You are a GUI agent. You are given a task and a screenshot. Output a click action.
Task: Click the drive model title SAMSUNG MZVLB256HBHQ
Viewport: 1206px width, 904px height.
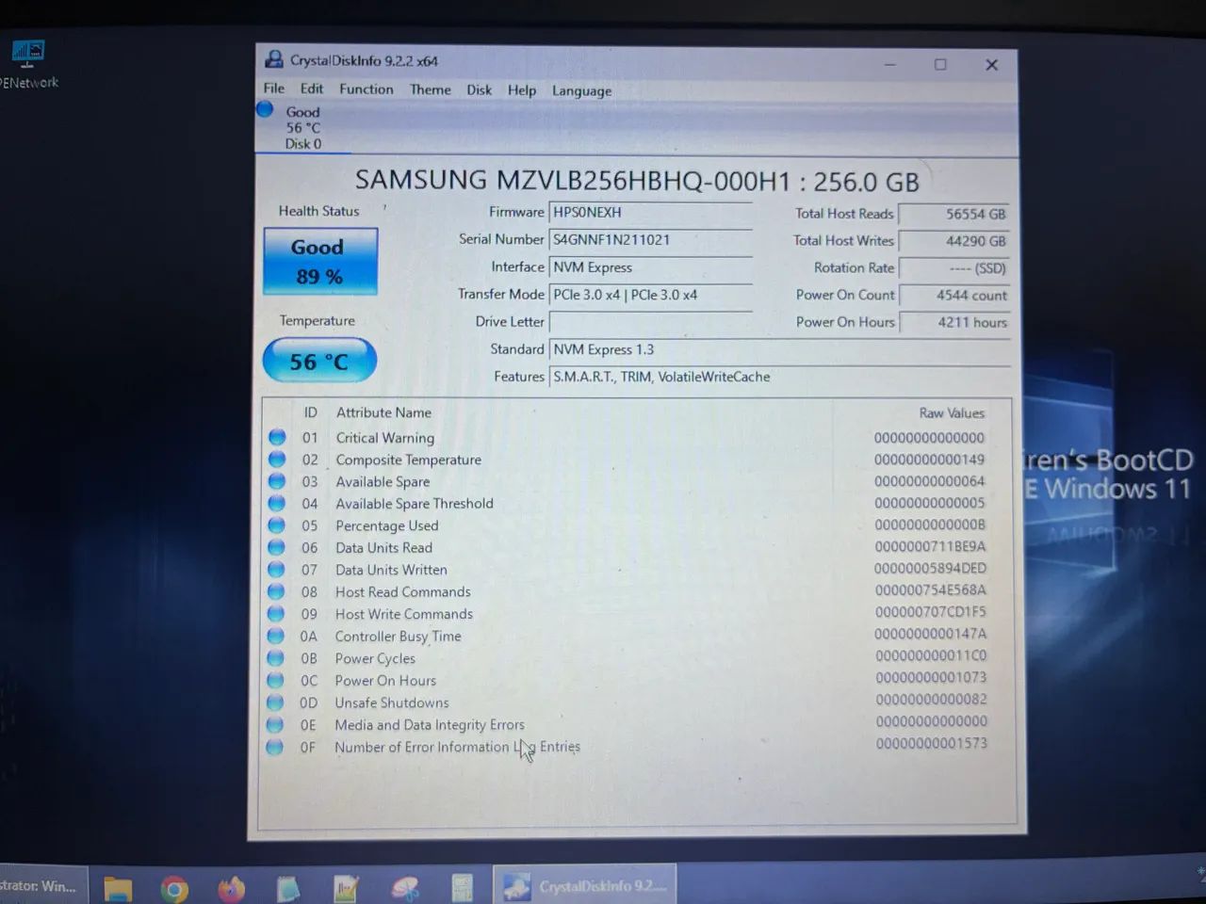pos(637,180)
